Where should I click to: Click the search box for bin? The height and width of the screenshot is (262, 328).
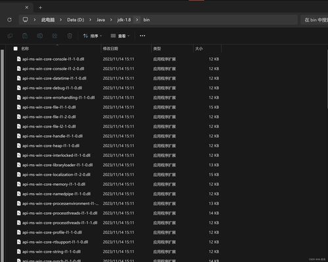(315, 20)
